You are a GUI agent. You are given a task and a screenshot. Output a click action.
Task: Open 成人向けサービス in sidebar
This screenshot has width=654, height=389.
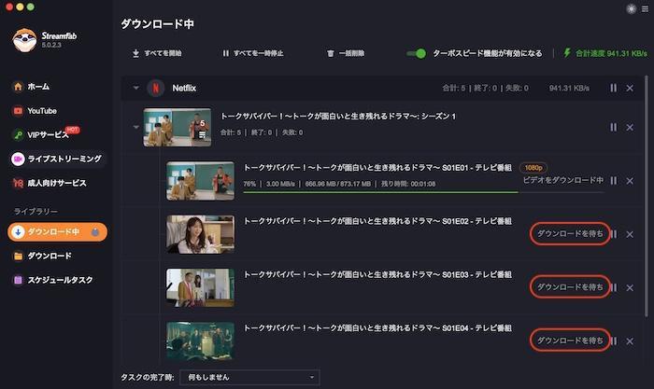pyautogui.click(x=50, y=183)
